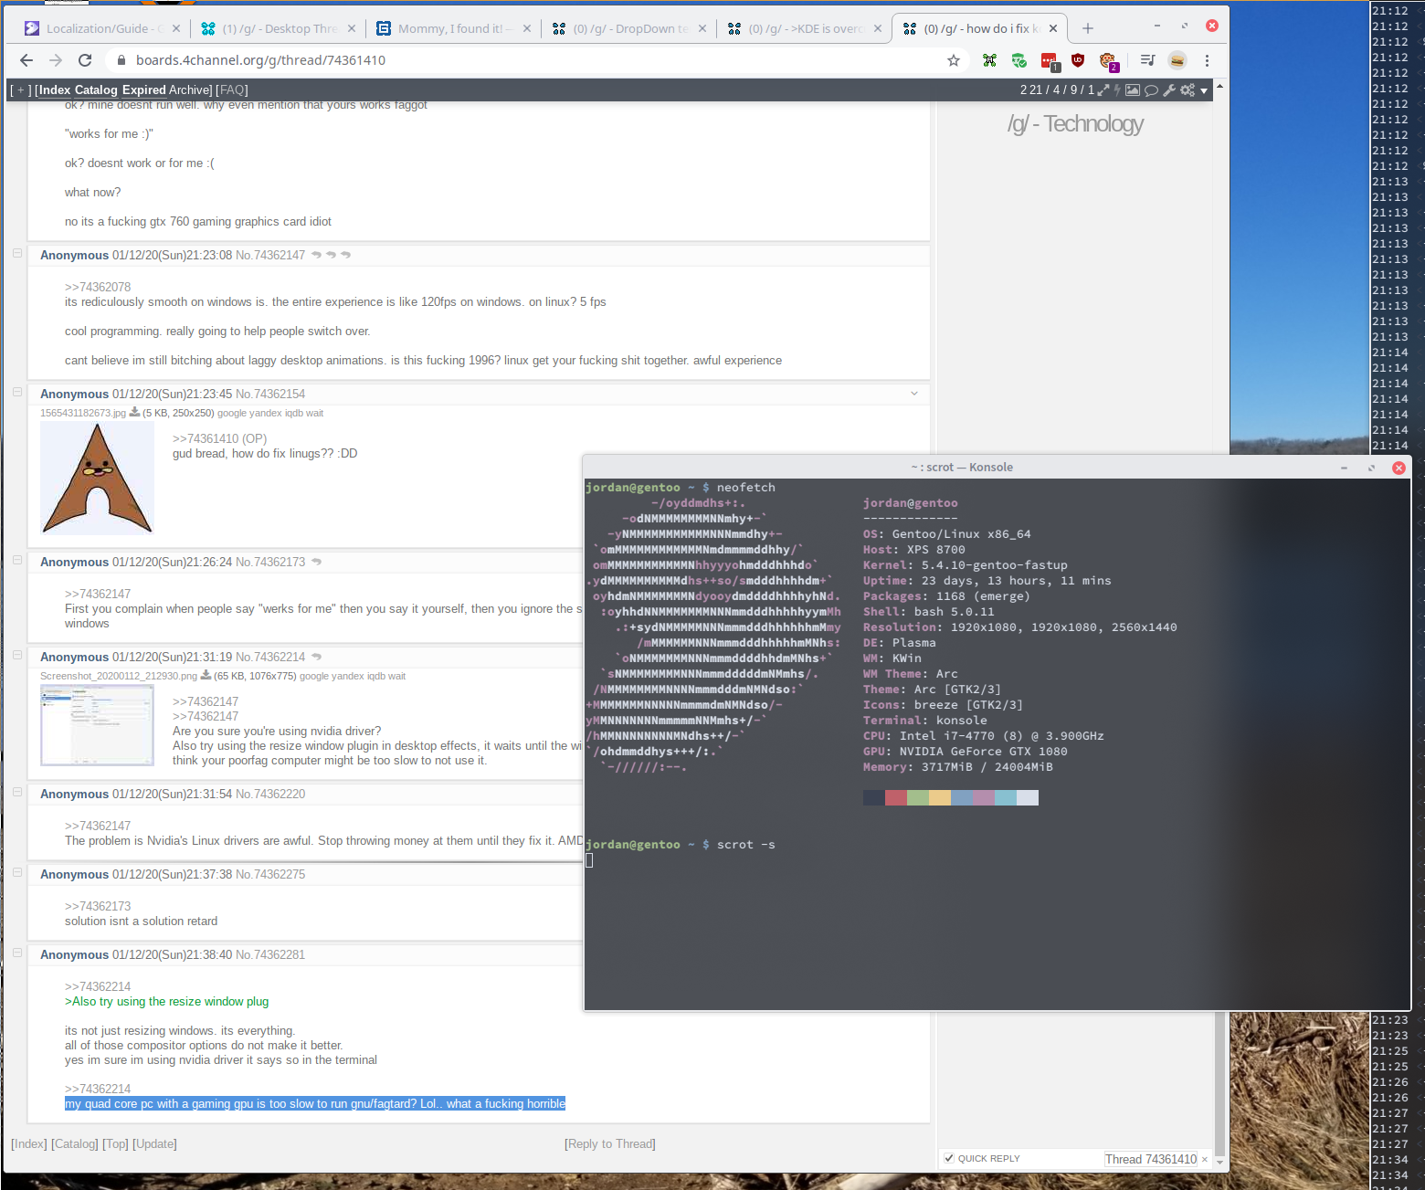This screenshot has width=1425, height=1190.
Task: Open the media controls playlist icon
Action: 1148,60
